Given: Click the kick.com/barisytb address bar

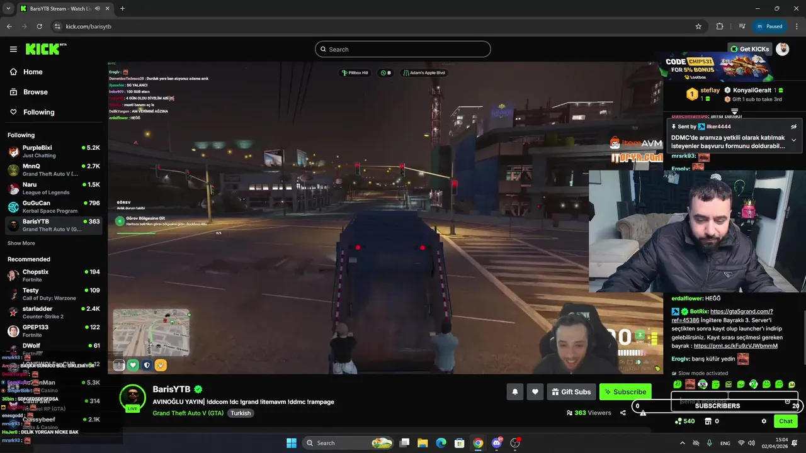Looking at the screenshot, I should click(x=378, y=26).
